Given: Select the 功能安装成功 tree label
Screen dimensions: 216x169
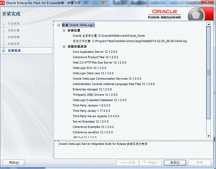Looking at the screenshot, I should click(77, 47).
